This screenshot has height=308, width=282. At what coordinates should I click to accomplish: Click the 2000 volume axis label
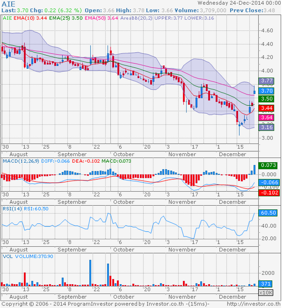tap(268, 273)
